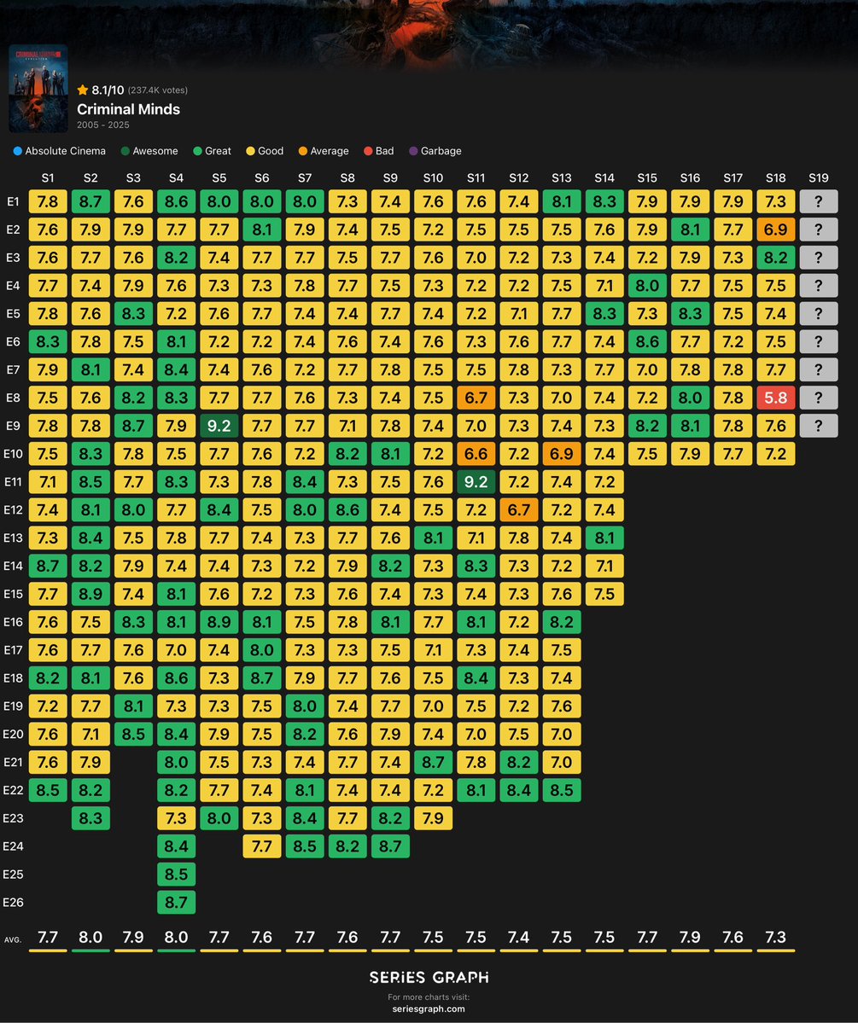Select the S1 season column header
858x1023 pixels.
[x=48, y=177]
